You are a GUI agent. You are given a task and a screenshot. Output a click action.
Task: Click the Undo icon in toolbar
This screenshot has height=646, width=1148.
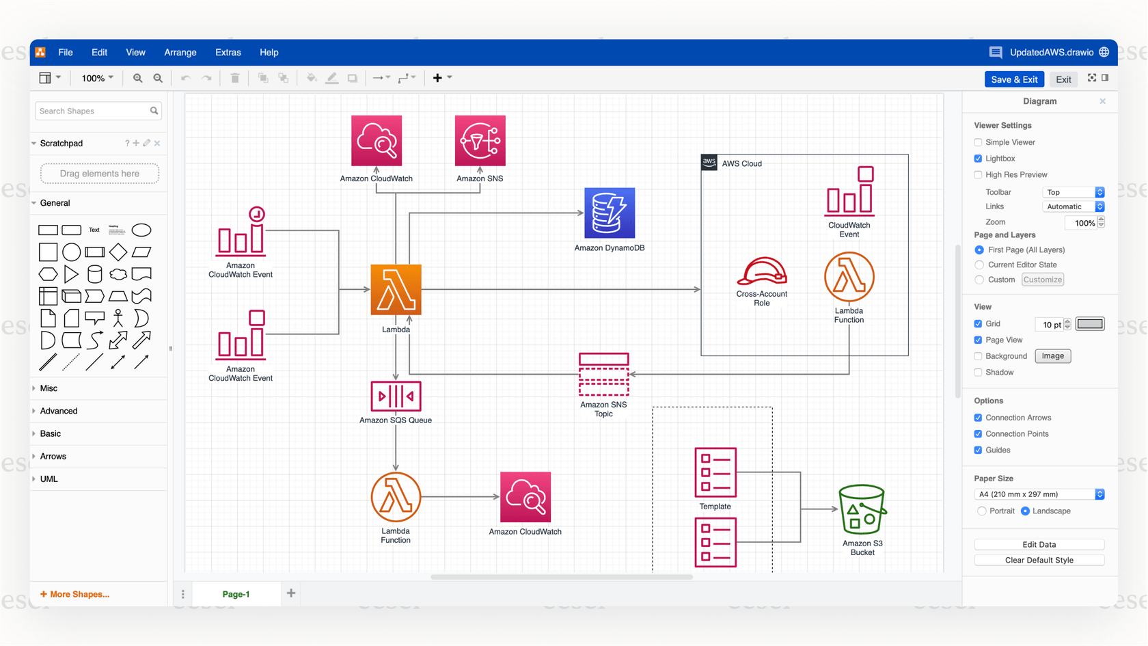point(185,78)
